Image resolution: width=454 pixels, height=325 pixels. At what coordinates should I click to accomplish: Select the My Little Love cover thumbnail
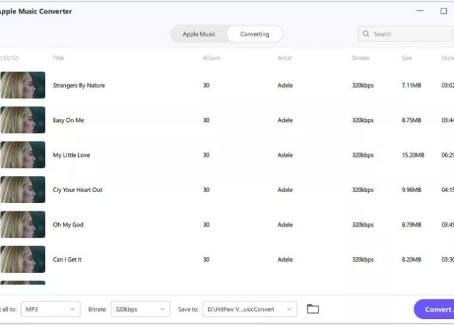[22, 155]
